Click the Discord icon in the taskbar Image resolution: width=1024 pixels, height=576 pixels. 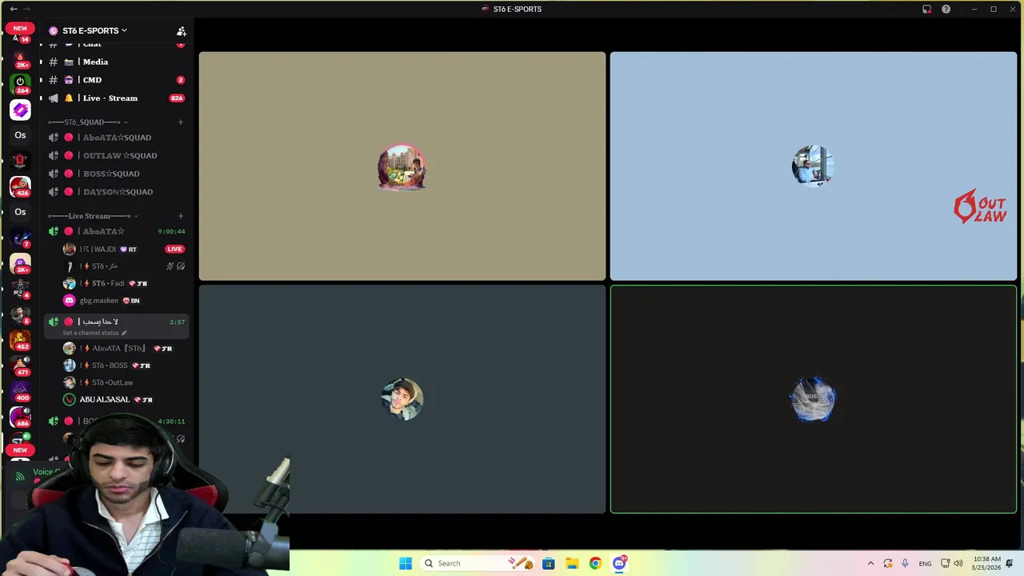[x=619, y=563]
